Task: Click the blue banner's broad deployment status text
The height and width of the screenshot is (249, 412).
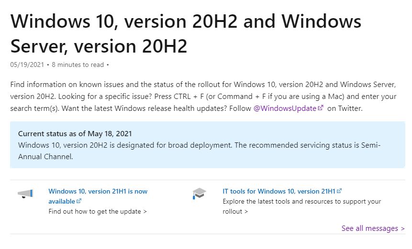Action: (x=199, y=151)
